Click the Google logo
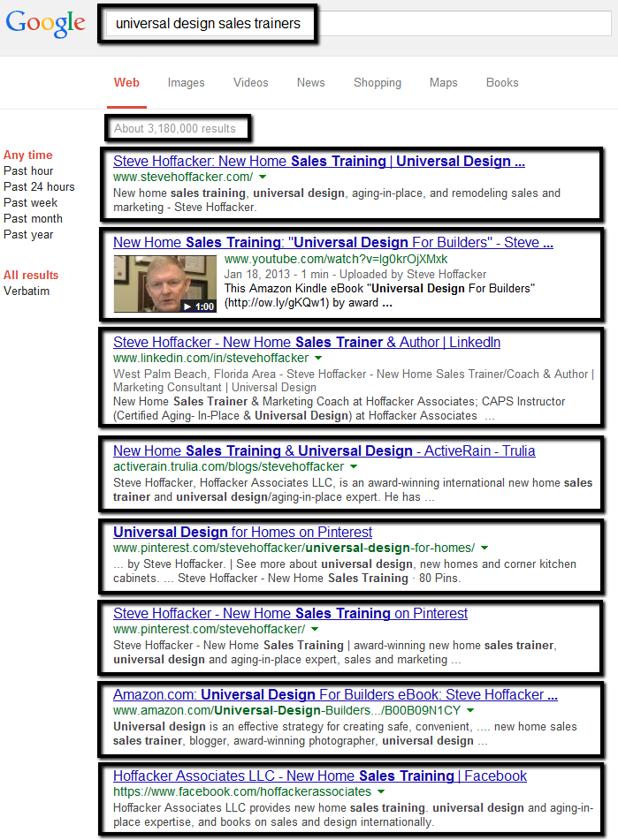618x840 pixels. coord(46,24)
